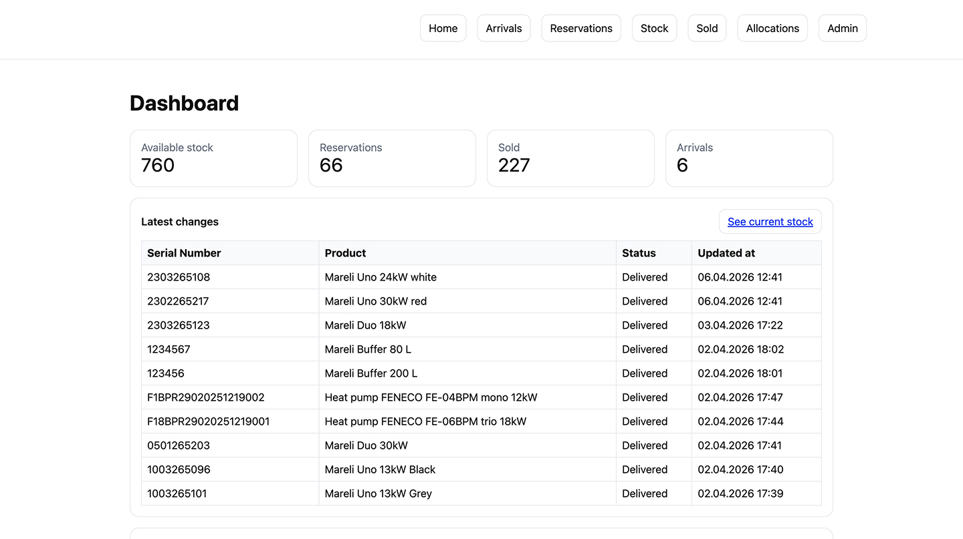Go to the Home page in the navigation
963x539 pixels.
coord(443,28)
